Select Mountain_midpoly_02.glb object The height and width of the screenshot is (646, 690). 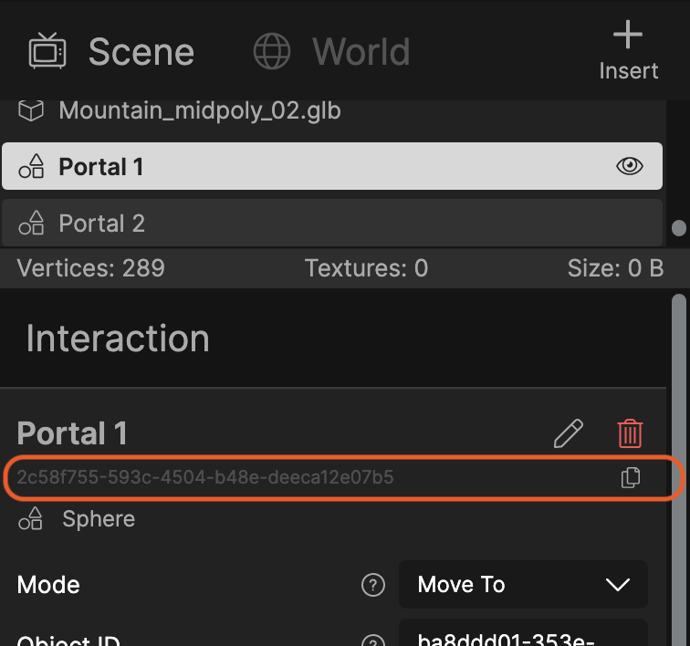332,110
